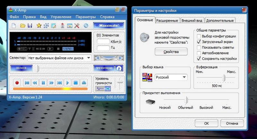Click the Свойства button

click(x=171, y=52)
